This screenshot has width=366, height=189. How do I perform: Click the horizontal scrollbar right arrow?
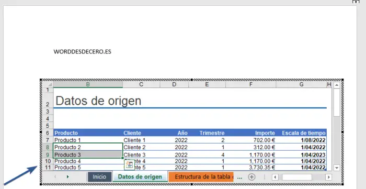pyautogui.click(x=329, y=177)
